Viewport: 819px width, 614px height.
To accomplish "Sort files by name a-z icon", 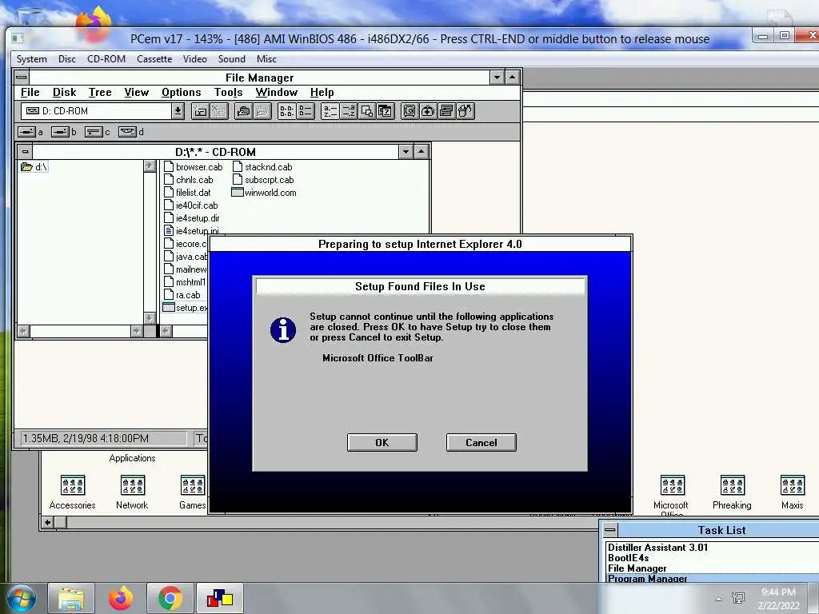I will (x=330, y=111).
